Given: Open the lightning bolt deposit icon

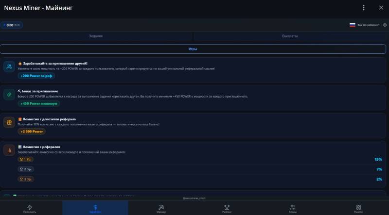Looking at the screenshot, I should [x=30, y=207].
